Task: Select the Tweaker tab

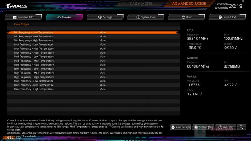Action: pyautogui.click(x=64, y=17)
